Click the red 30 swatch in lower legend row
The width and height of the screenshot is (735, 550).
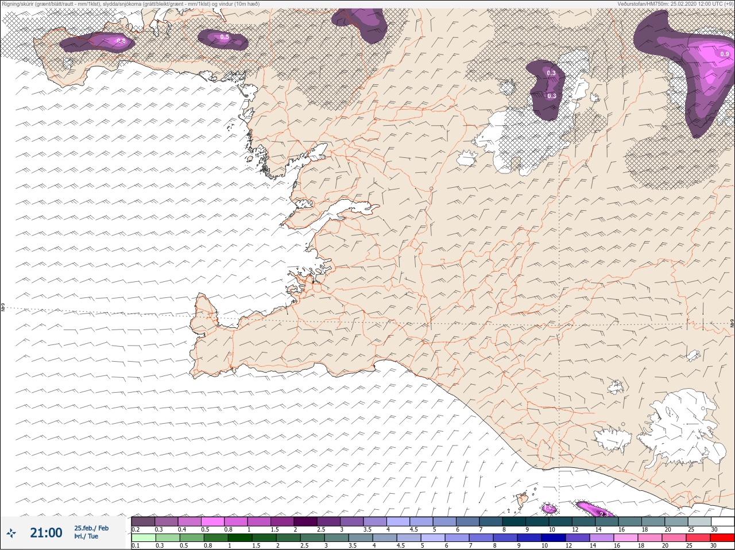(x=723, y=538)
